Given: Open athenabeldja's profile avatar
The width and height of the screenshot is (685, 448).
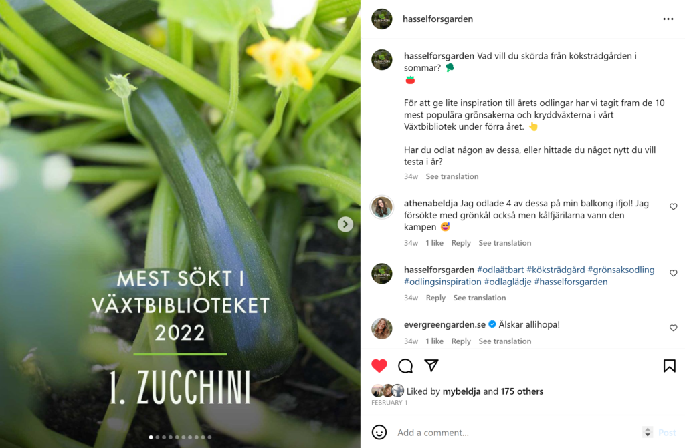Looking at the screenshot, I should pyautogui.click(x=382, y=207).
